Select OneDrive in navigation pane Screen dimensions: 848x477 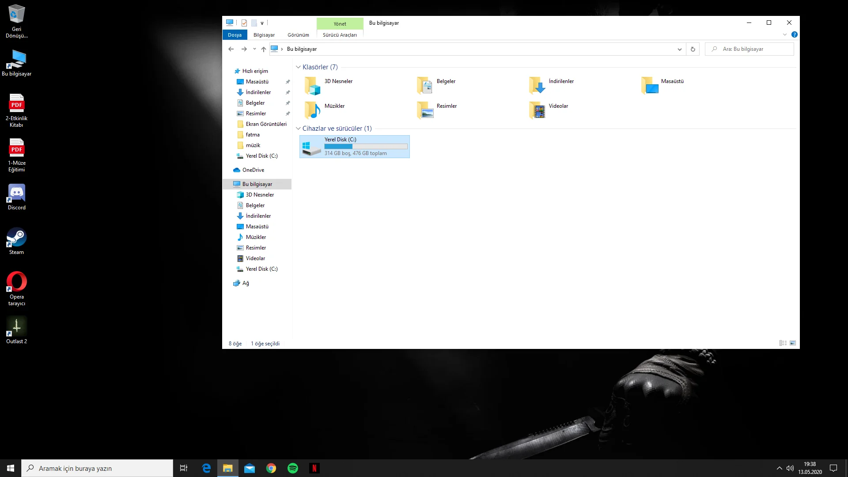click(x=253, y=170)
